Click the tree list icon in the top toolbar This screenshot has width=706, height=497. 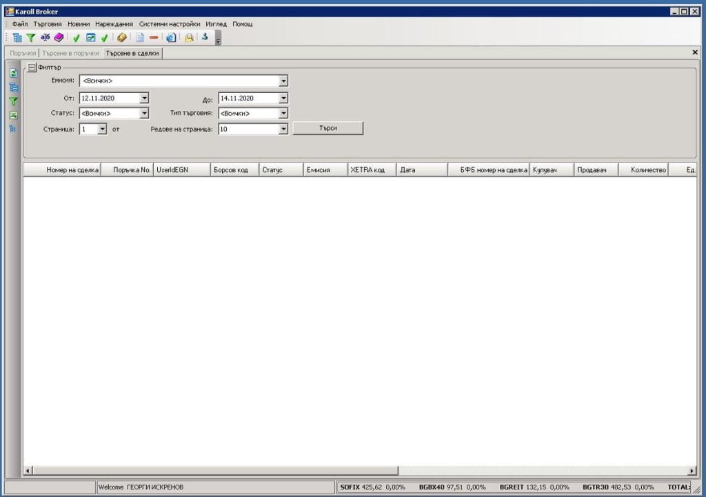[x=17, y=38]
